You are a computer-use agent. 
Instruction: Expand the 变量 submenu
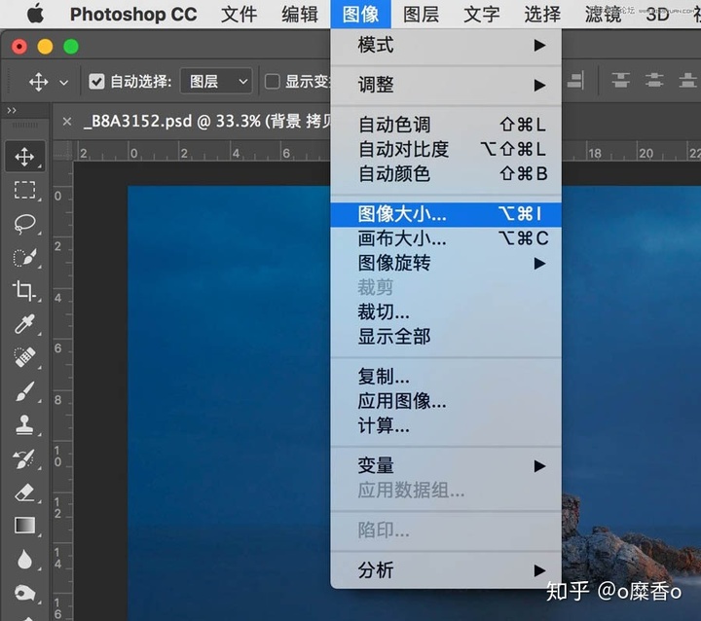(x=446, y=466)
